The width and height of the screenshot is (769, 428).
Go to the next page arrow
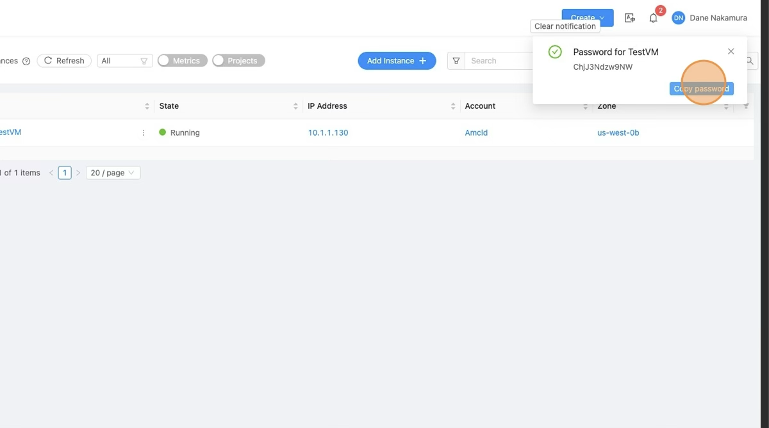[78, 173]
